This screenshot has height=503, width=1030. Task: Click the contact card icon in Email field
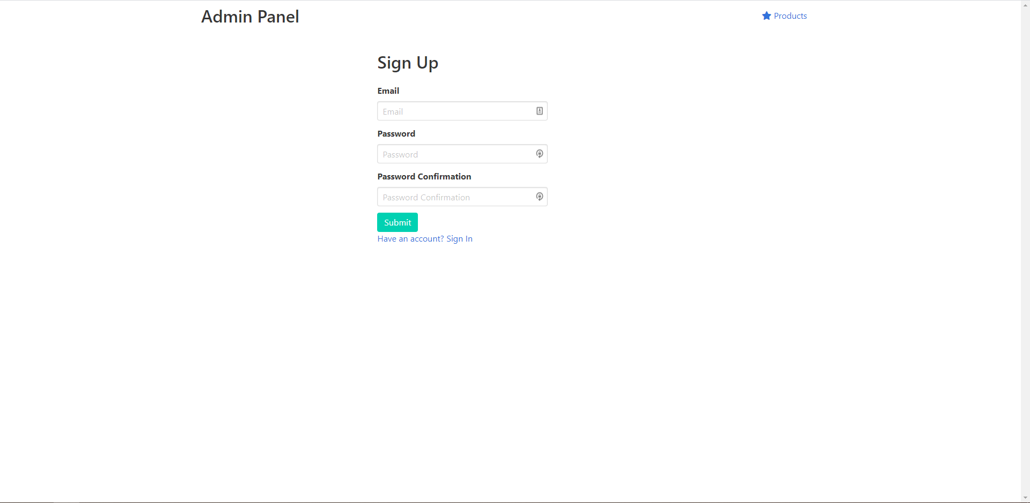coord(540,111)
